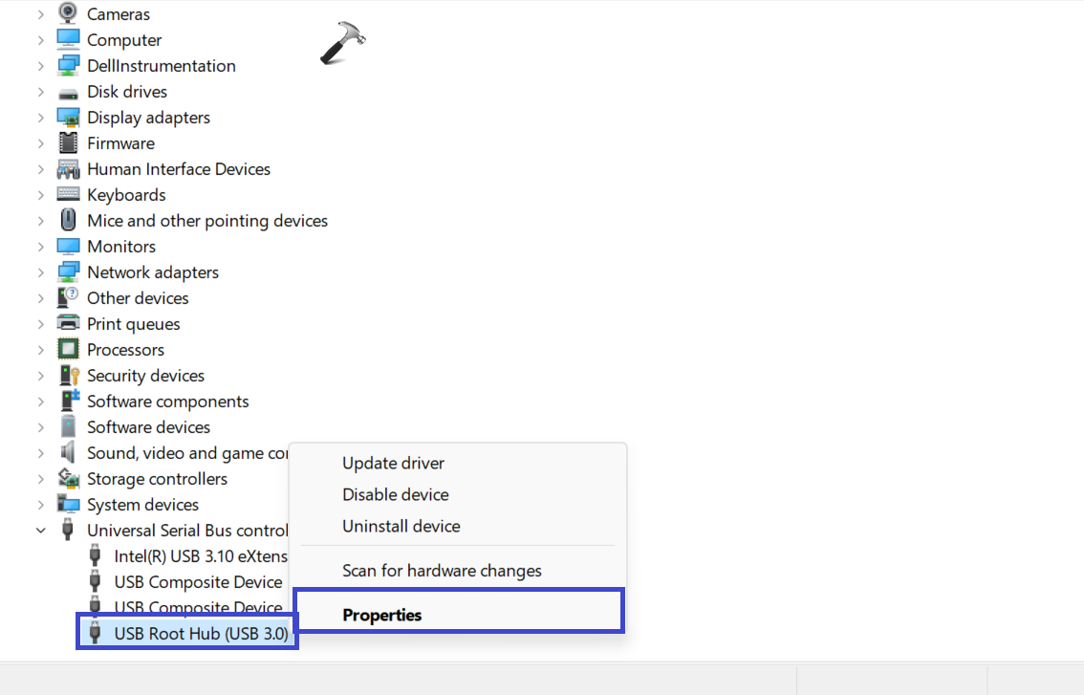This screenshot has height=695, width=1084.
Task: Choose Update driver from context menu
Action: point(393,464)
